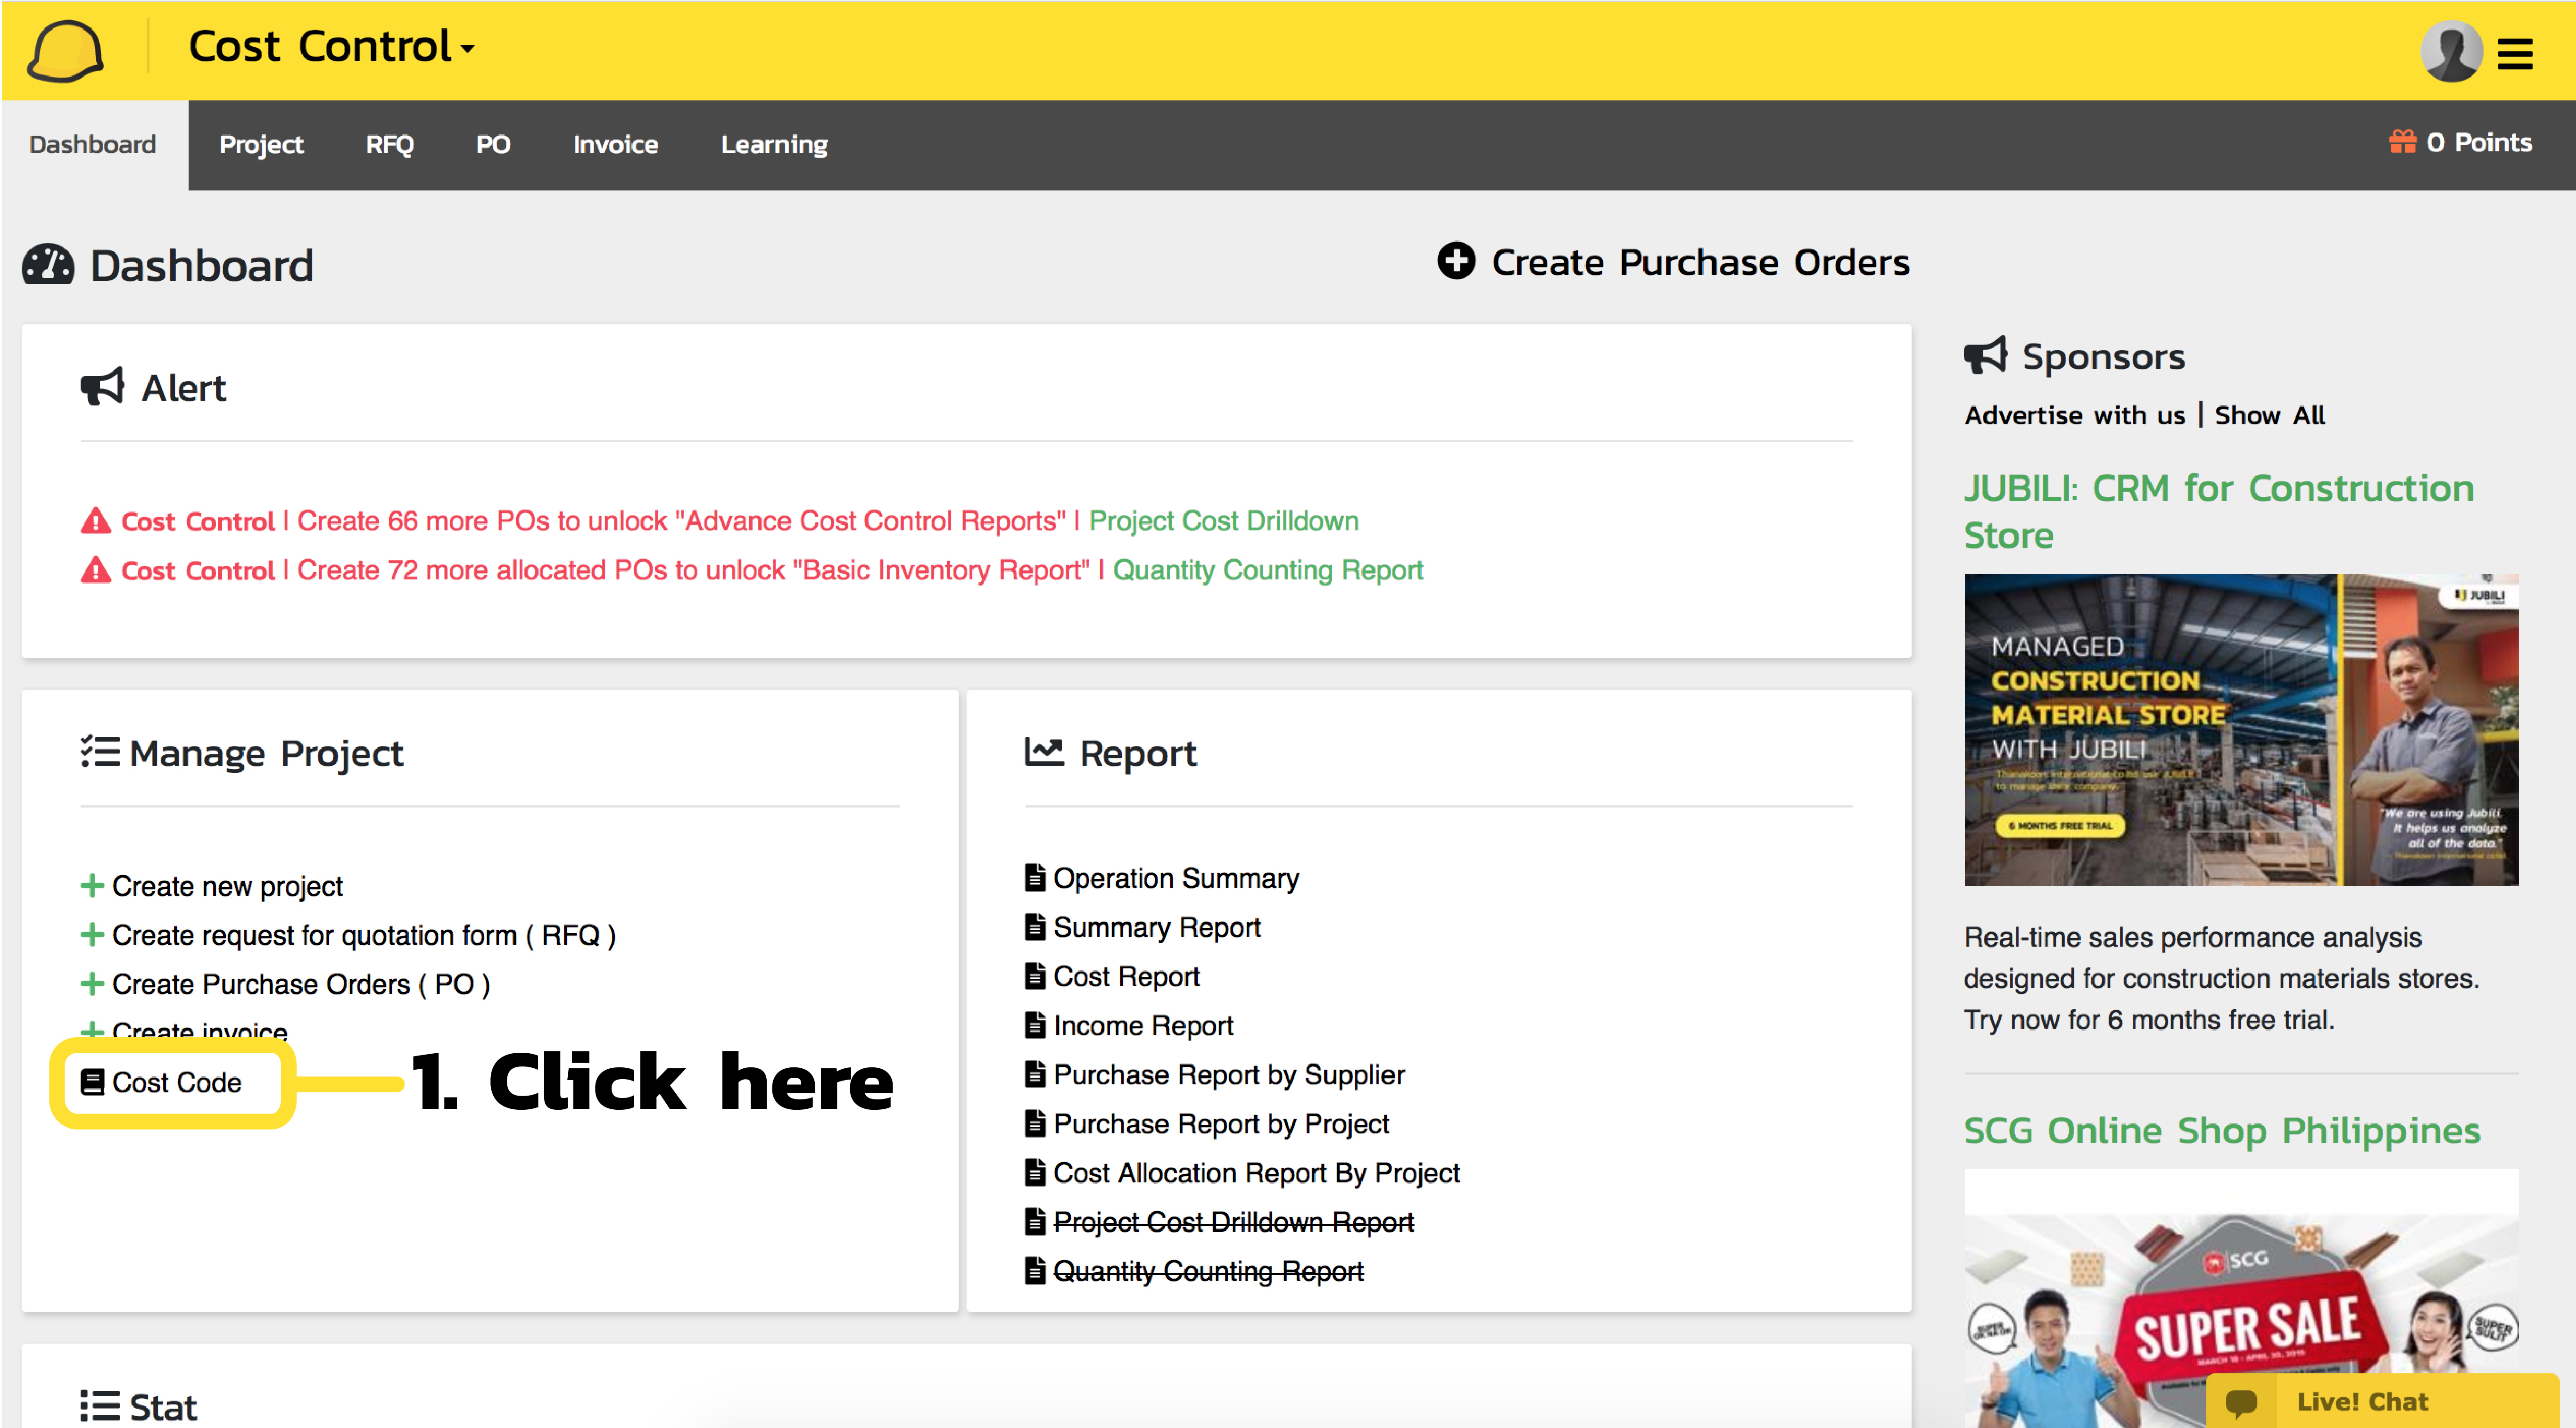The height and width of the screenshot is (1428, 2576).
Task: Click the 0 Points label
Action: click(x=2479, y=143)
